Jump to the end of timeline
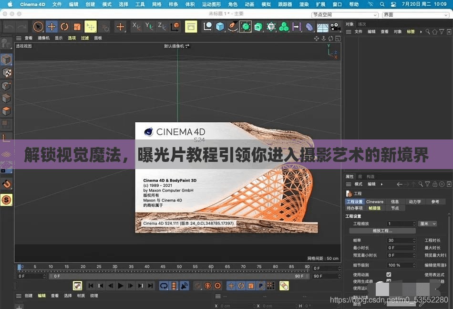This screenshot has height=309, width=453. pyautogui.click(x=150, y=286)
